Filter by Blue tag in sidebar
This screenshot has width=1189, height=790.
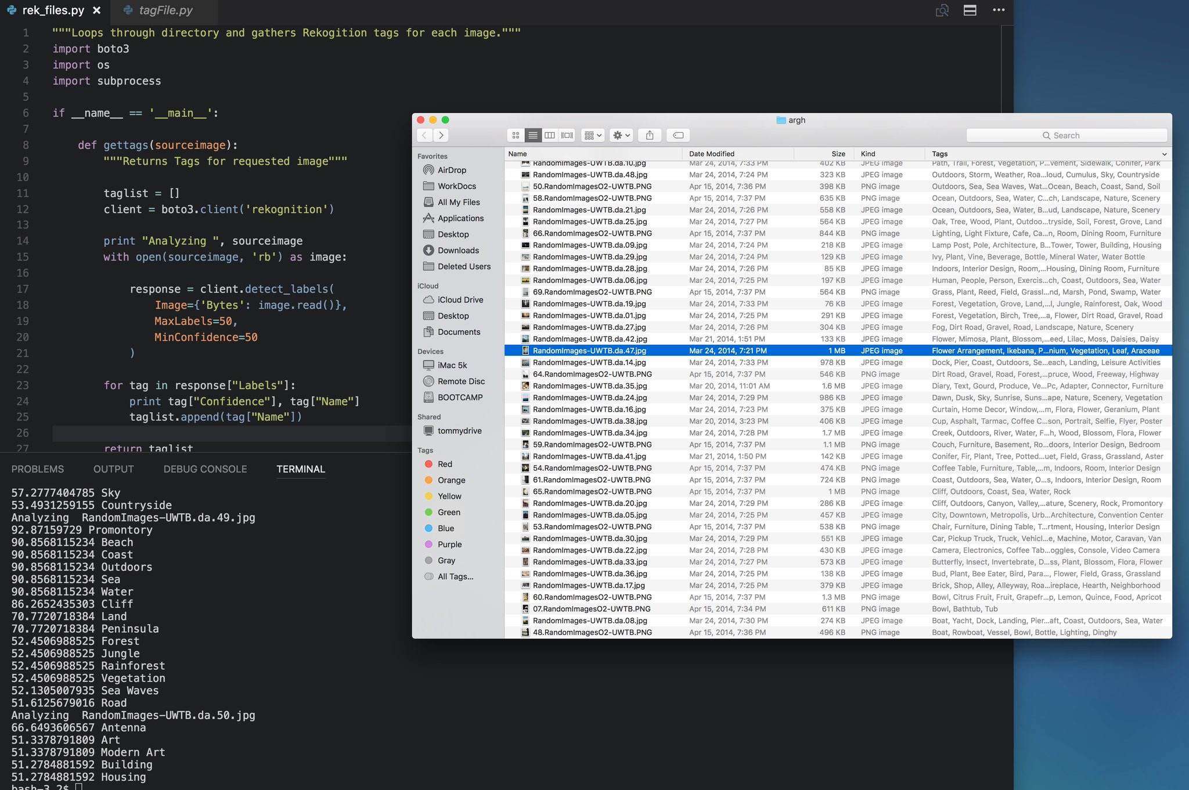point(446,528)
